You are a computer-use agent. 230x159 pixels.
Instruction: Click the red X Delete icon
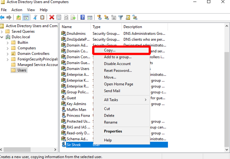coord(52,17)
